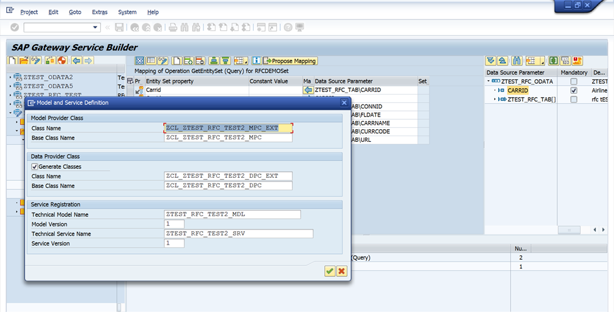This screenshot has height=312, width=614.
Task: Open the Goto menu
Action: click(x=75, y=12)
